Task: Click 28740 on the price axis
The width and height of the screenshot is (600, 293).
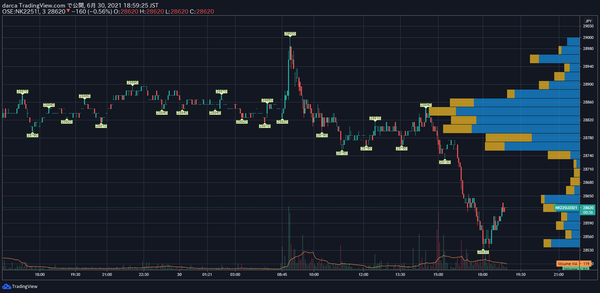Action: 588,156
